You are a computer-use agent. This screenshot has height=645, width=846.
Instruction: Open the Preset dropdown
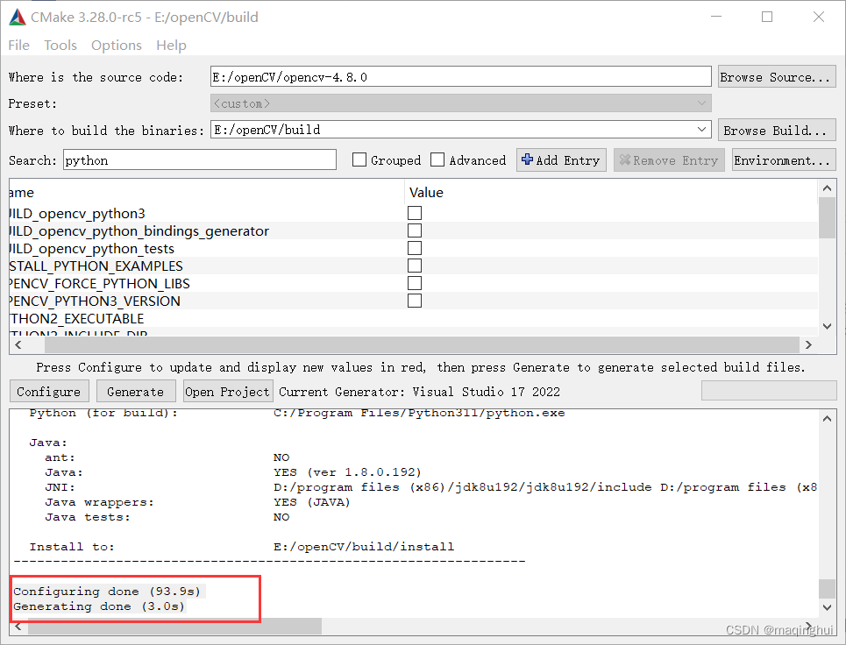700,103
